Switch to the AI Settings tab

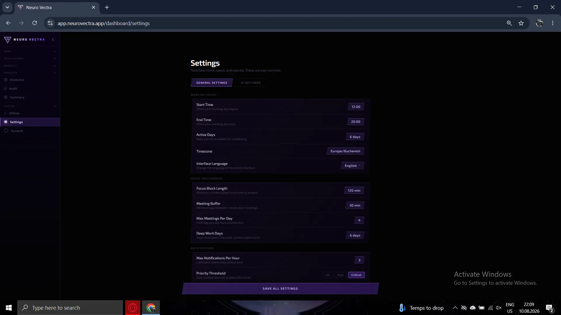tap(251, 82)
